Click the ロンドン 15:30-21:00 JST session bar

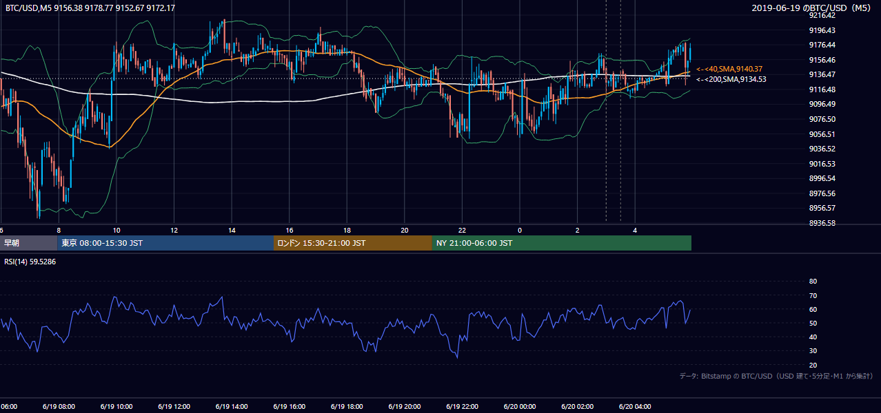coord(353,243)
